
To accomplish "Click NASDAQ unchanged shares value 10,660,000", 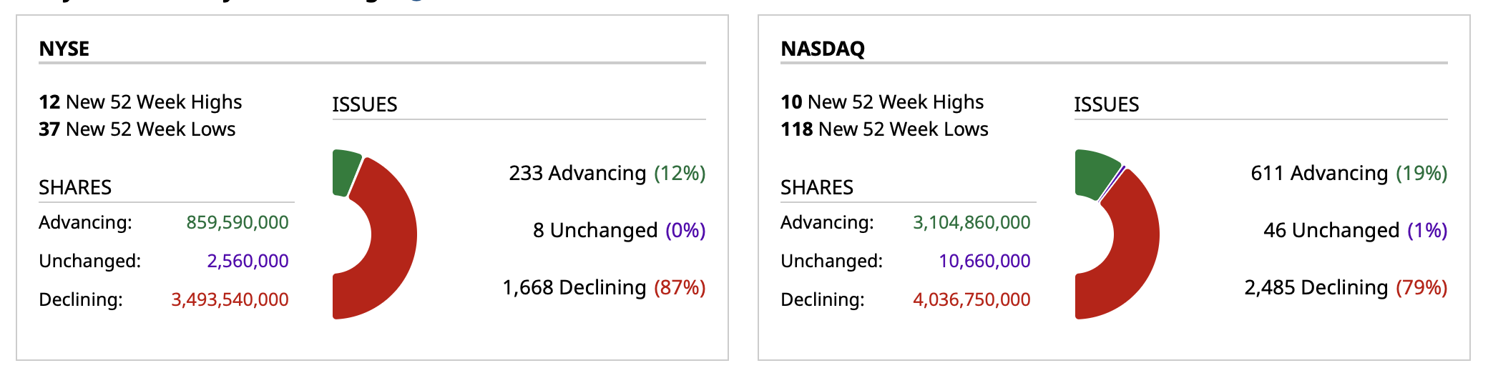I will coord(984,261).
